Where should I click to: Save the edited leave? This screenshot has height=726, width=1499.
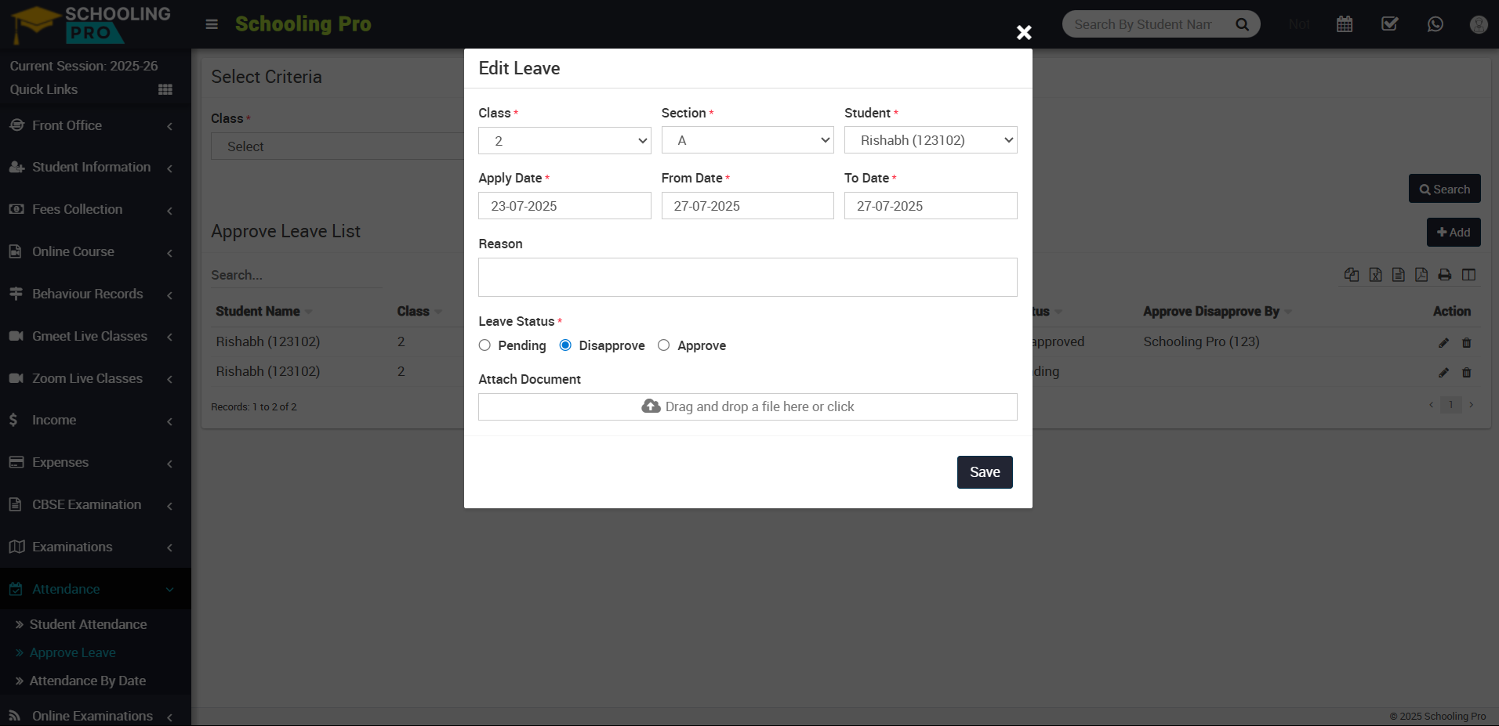pyautogui.click(x=985, y=472)
